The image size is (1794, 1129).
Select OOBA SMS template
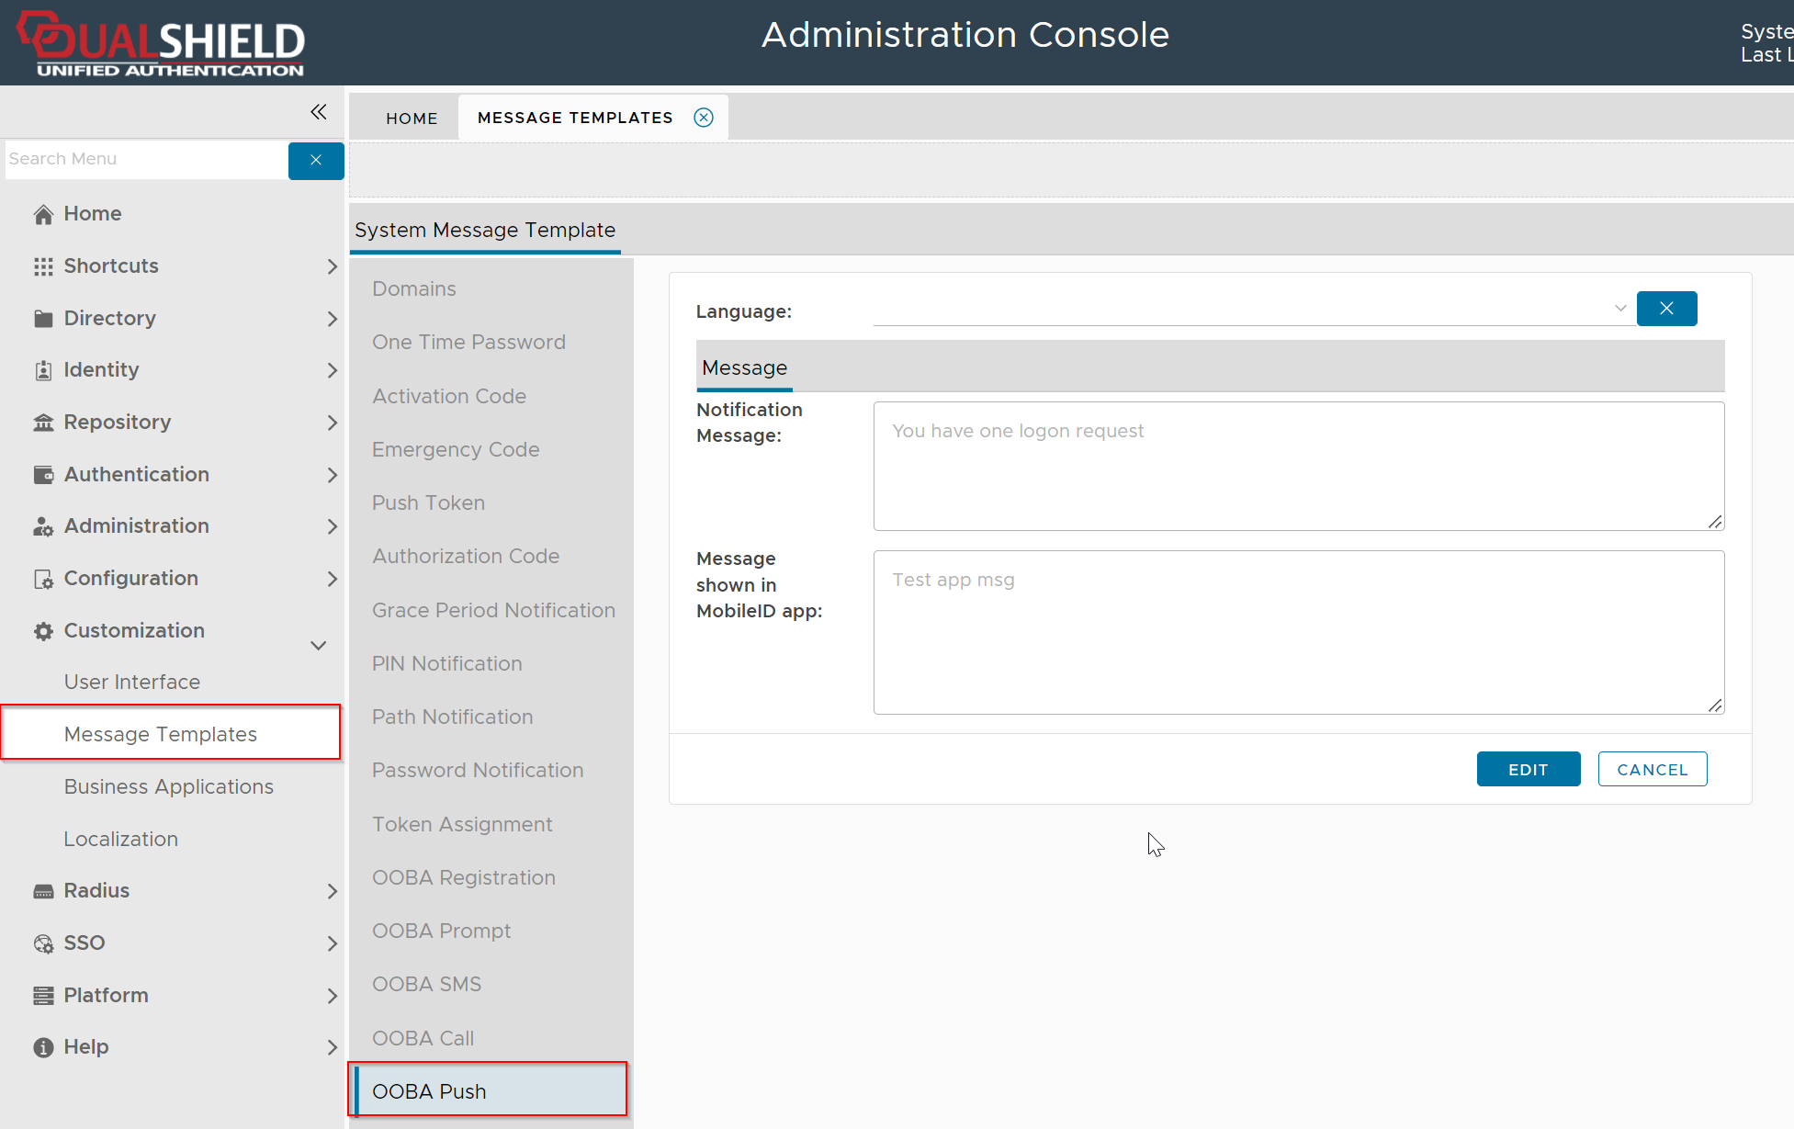[x=427, y=985]
